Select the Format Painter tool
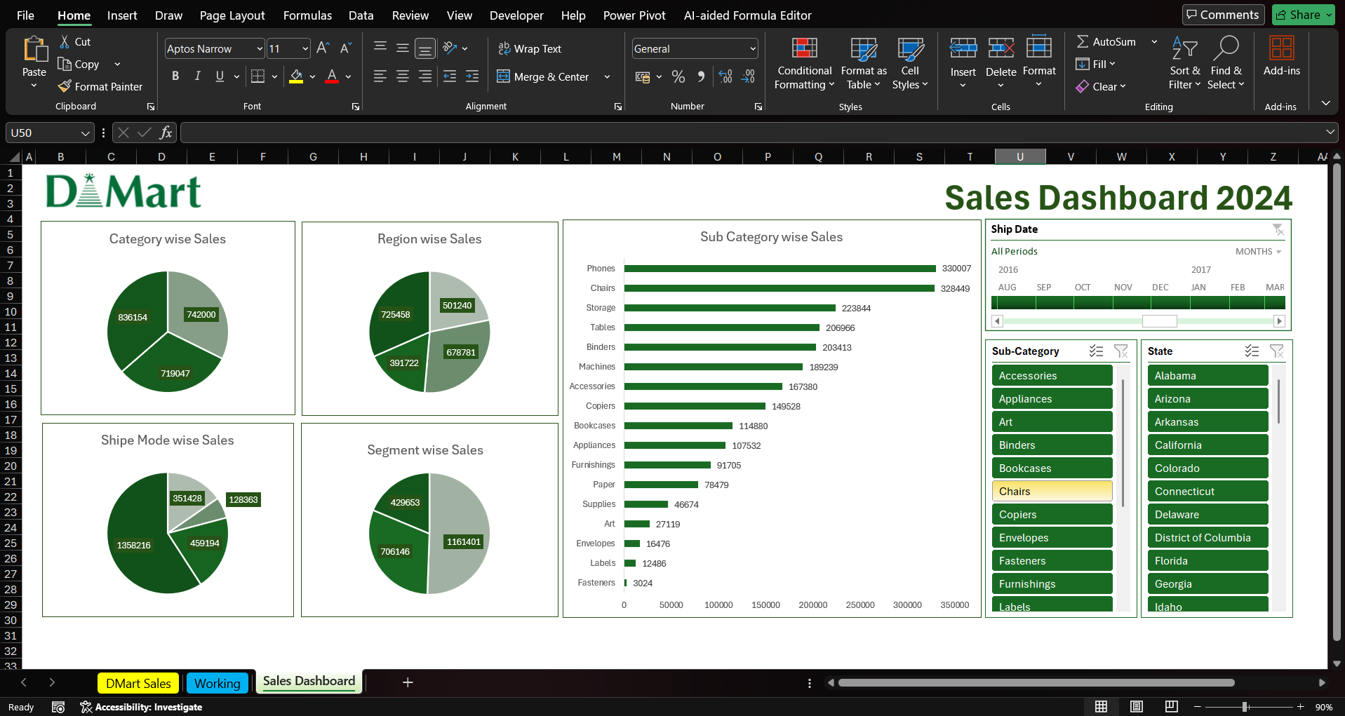The image size is (1345, 716). [x=100, y=86]
